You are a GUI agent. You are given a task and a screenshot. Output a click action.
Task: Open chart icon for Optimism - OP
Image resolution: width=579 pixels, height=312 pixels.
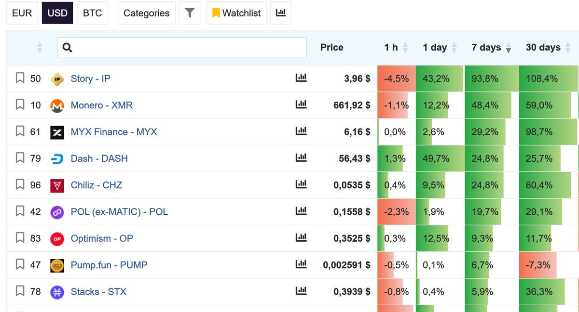[x=301, y=237]
